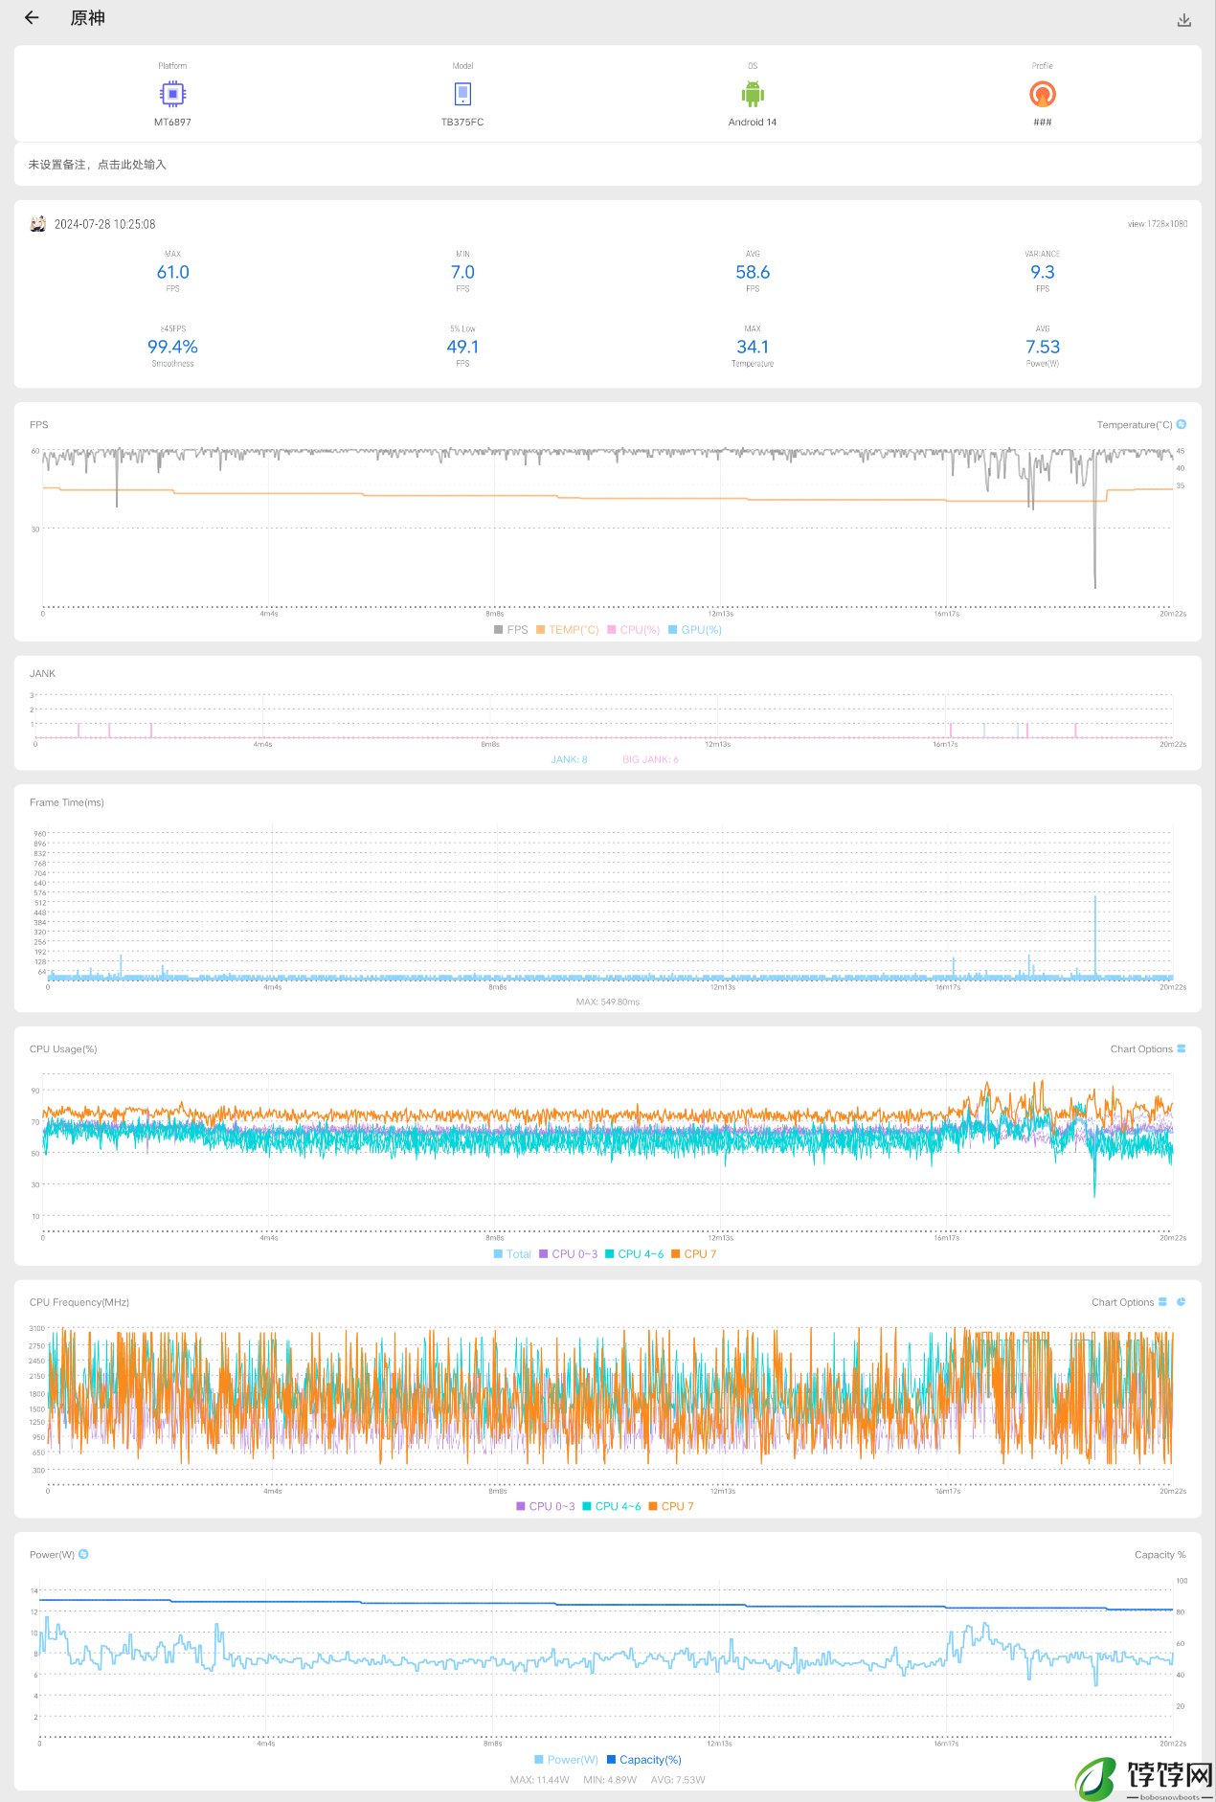
Task: Click the page title 原神
Action: 88,18
